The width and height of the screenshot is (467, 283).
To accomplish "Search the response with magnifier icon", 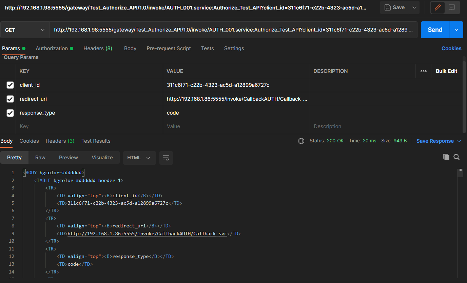I will tap(456, 157).
